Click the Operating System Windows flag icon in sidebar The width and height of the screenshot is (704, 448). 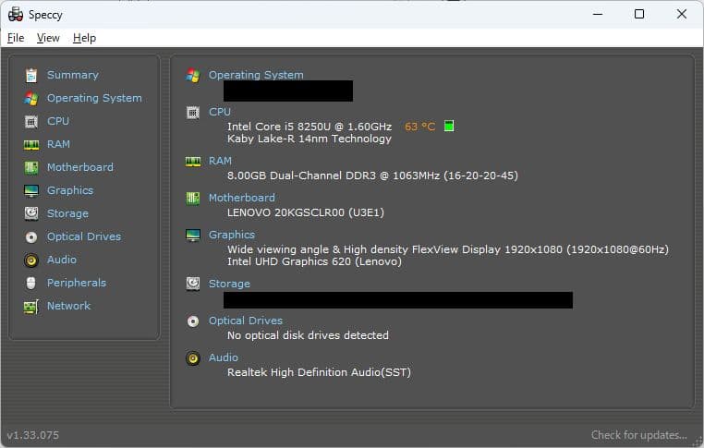pyautogui.click(x=31, y=98)
